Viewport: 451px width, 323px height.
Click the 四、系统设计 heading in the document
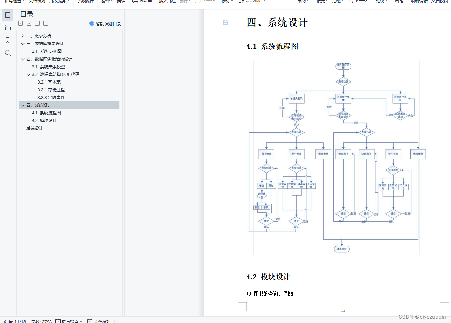point(277,22)
